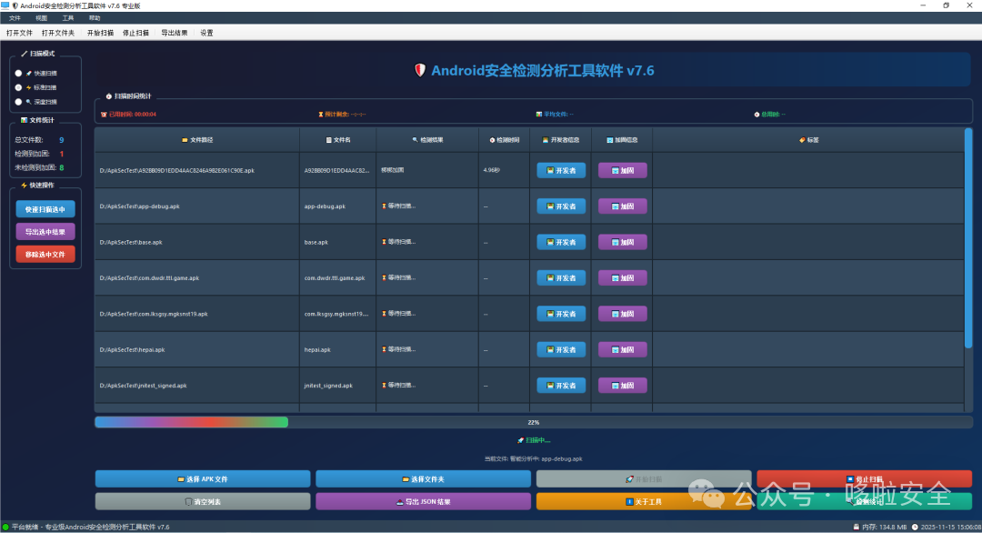Viewport: 982px width, 533px height.
Task: Click the red 停止扫描 button at bottom
Action: tap(865, 479)
